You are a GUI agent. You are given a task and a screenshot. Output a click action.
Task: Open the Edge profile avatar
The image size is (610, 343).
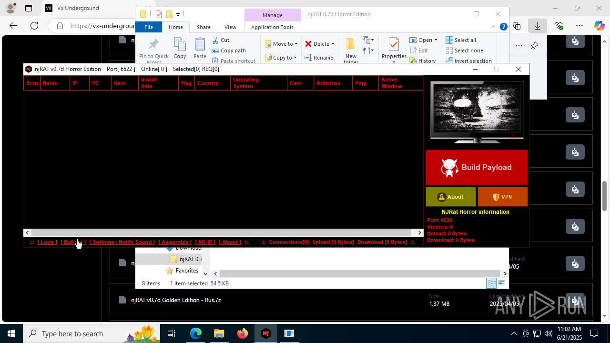[x=10, y=8]
